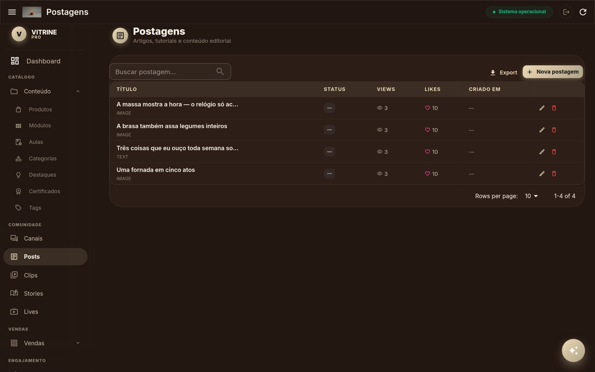Click the Export button
595x372 pixels.
click(504, 72)
